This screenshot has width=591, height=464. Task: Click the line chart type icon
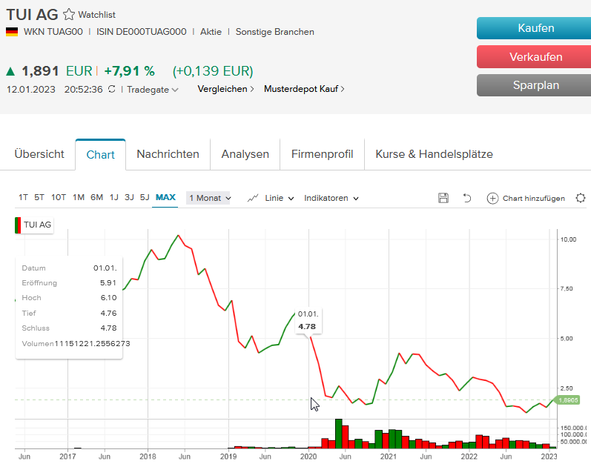253,198
